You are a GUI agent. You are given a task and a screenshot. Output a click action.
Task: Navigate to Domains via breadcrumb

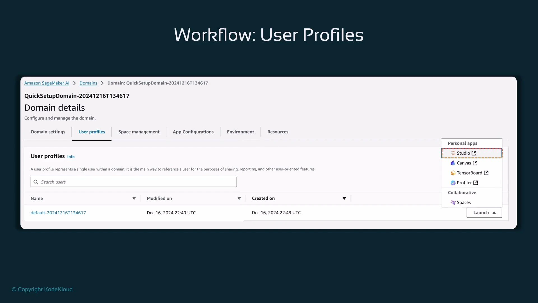click(88, 83)
